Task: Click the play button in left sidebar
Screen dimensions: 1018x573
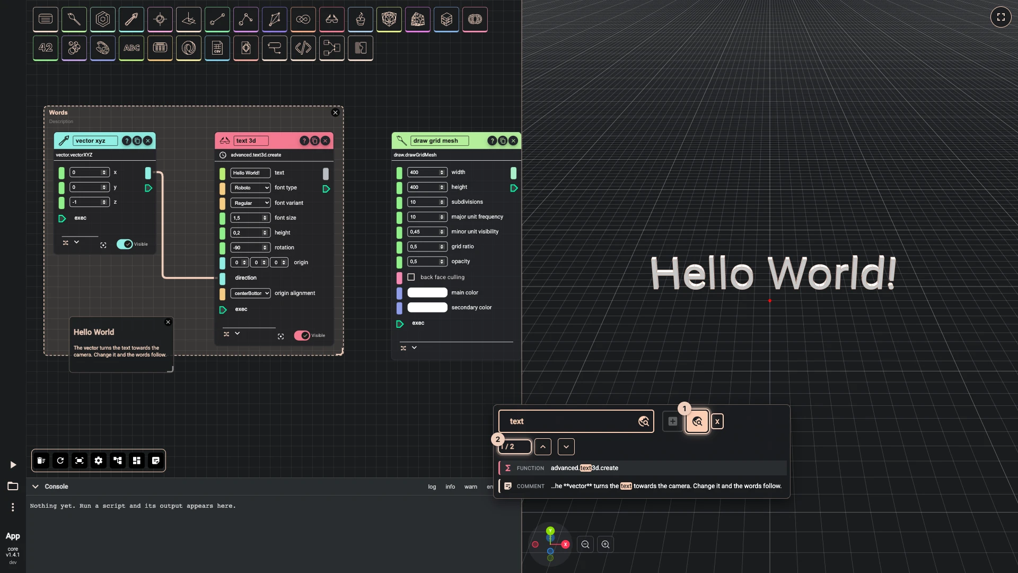Action: coord(13,465)
